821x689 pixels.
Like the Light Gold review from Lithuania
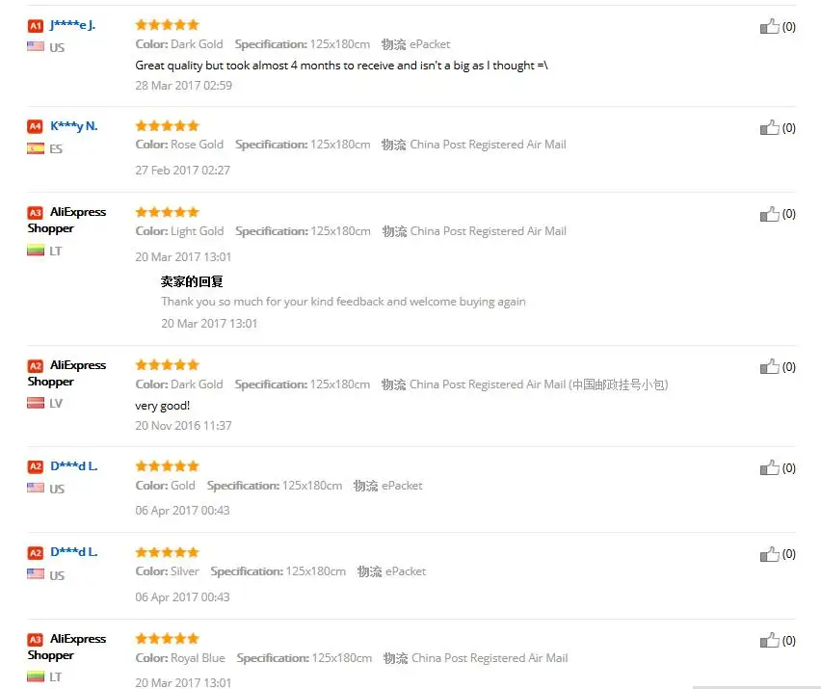(769, 214)
